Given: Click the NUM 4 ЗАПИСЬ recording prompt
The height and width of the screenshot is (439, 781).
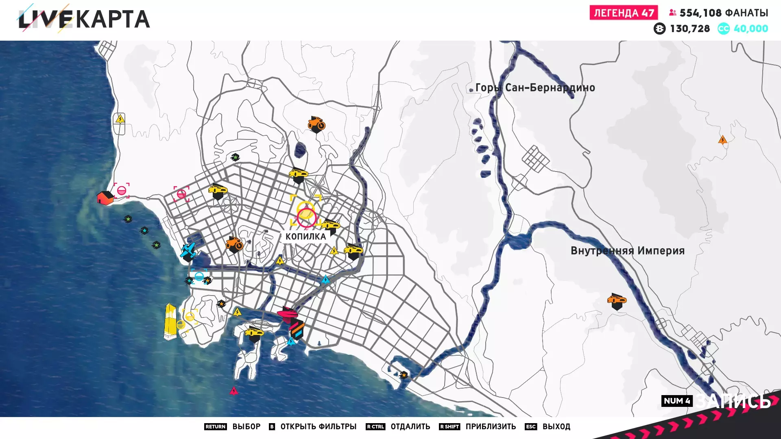Looking at the screenshot, I should (716, 401).
